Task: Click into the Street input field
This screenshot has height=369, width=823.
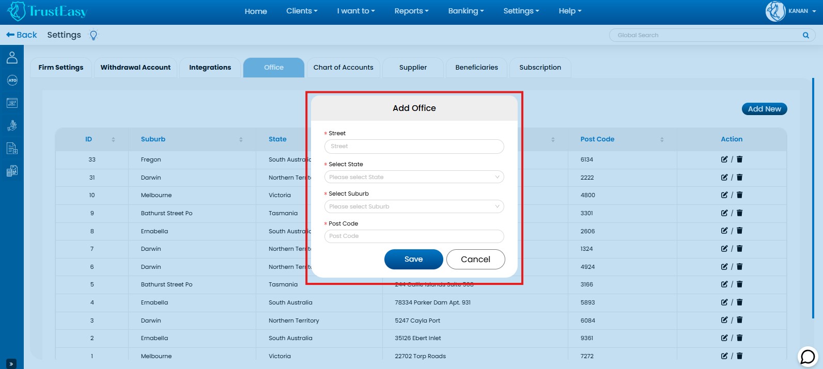Action: 414,147
